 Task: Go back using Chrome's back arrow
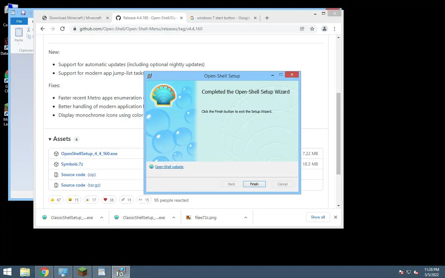point(43,29)
